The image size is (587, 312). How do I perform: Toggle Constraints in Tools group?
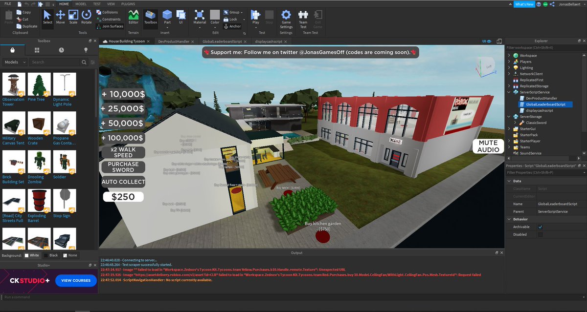(109, 19)
